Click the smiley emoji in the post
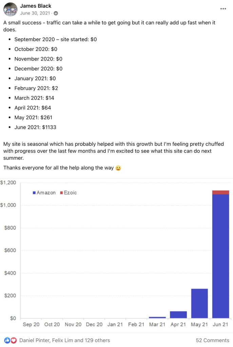Viewport: 233px width, 347px height. coord(118,168)
